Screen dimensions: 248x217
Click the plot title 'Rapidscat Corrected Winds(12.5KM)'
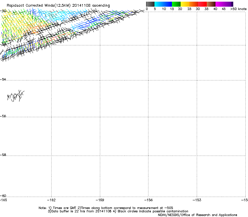[39, 5]
